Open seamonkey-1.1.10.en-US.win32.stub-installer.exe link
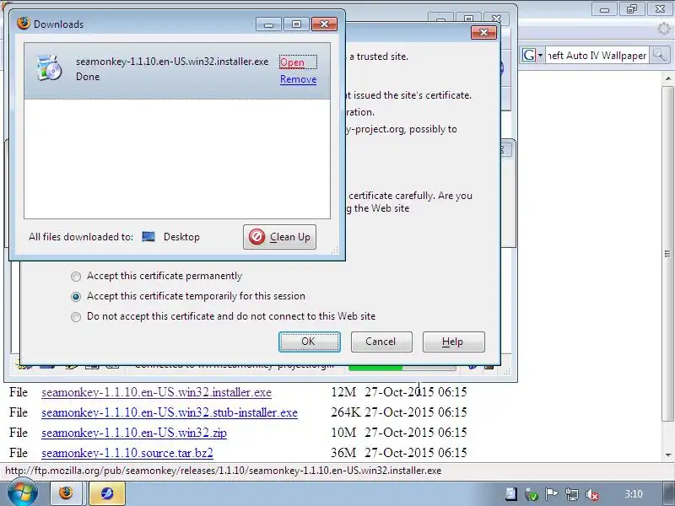The width and height of the screenshot is (675, 506). (x=170, y=412)
